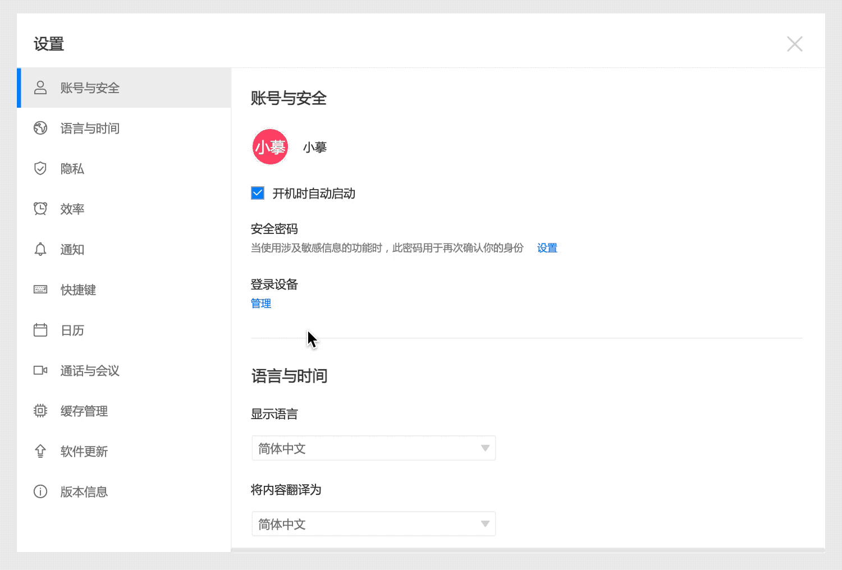Click the person icon for 账号与安全
This screenshot has width=842, height=570.
40,88
